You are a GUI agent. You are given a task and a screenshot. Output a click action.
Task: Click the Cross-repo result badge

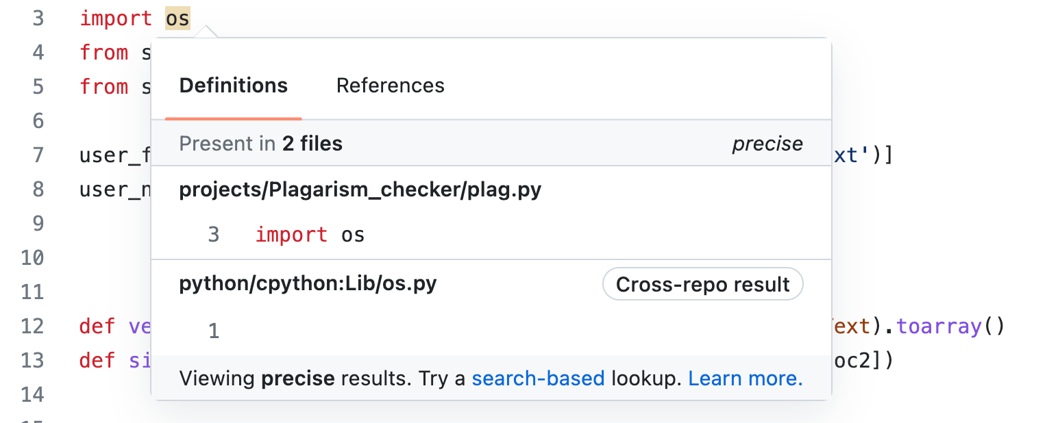[702, 283]
